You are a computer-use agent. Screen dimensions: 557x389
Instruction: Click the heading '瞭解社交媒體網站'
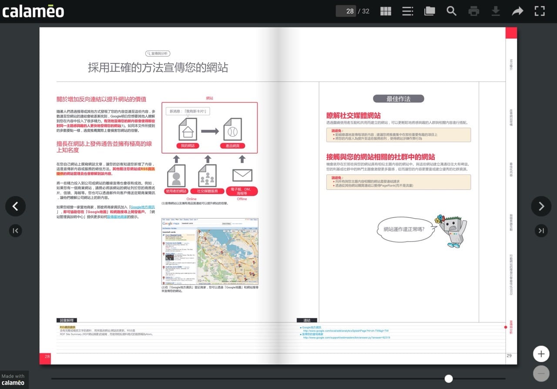(353, 115)
